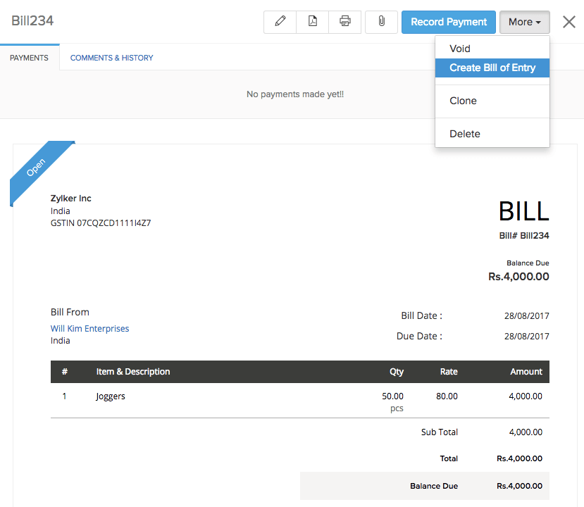
Task: Close the Bill234 detail view
Action: coord(569,21)
